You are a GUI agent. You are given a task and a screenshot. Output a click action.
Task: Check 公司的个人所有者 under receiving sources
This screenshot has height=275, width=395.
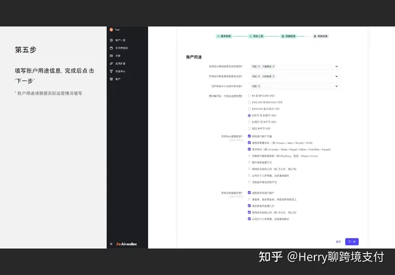[249, 175]
